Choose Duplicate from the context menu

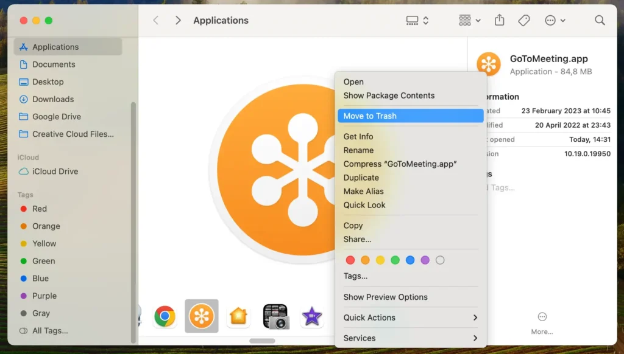(x=410, y=178)
